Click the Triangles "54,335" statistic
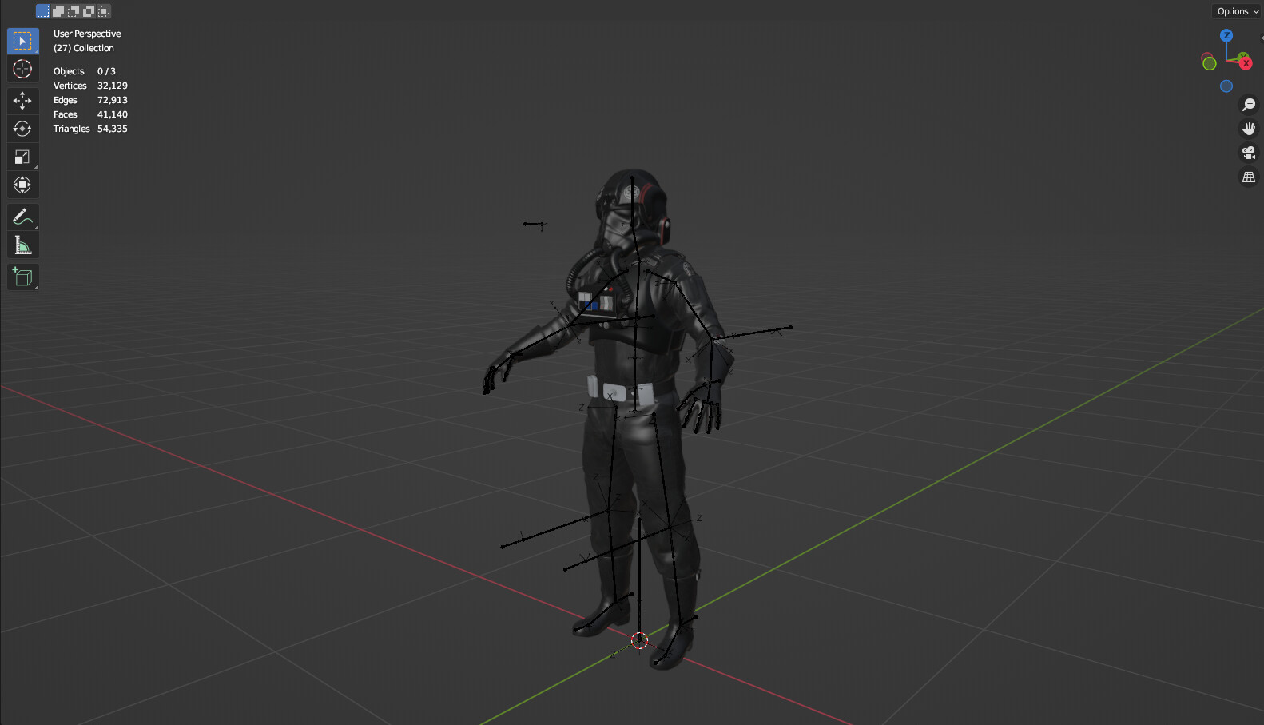The width and height of the screenshot is (1264, 725). [113, 129]
